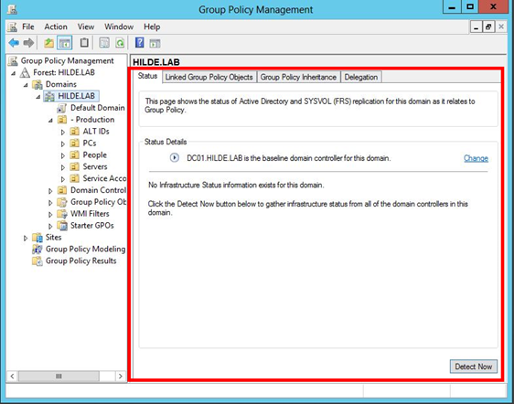Collapse the - Production OU node
The width and height of the screenshot is (514, 404).
pyautogui.click(x=50, y=121)
